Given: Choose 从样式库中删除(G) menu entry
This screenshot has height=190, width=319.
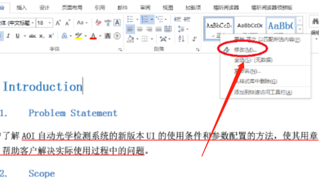Looking at the screenshot, I should [265, 81].
